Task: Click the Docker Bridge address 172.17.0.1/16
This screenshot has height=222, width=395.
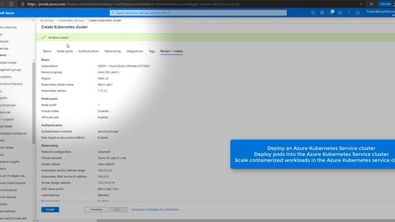Action: (106, 183)
